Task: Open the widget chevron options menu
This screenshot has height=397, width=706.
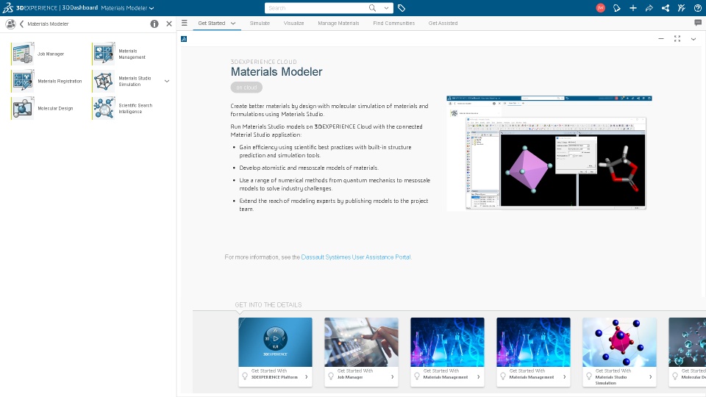Action: [x=693, y=39]
